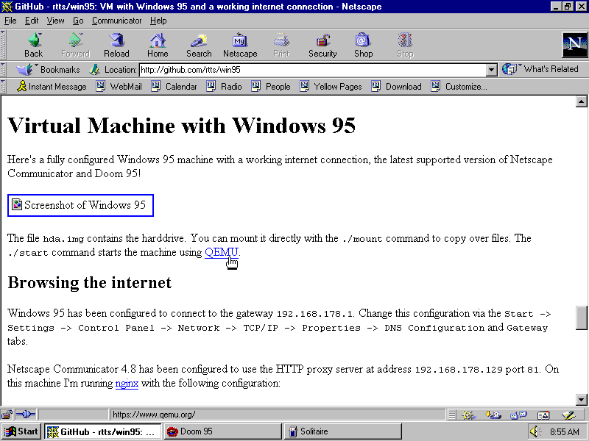Expand the Location URL history dropdown
The image size is (589, 441).
click(491, 70)
